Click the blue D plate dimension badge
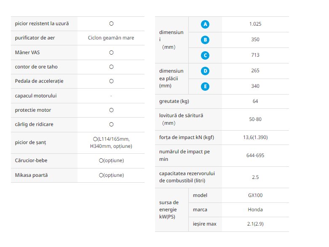This screenshot has height=247, width=329. click(205, 71)
